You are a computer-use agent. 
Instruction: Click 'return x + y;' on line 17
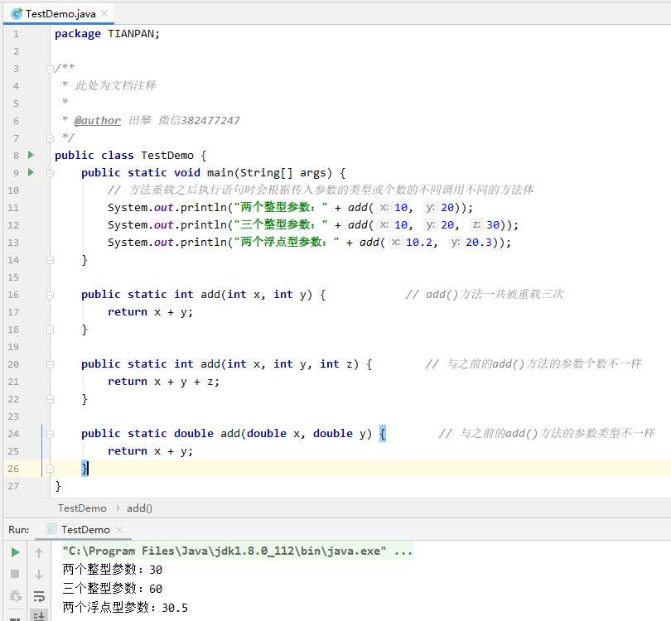coord(150,312)
